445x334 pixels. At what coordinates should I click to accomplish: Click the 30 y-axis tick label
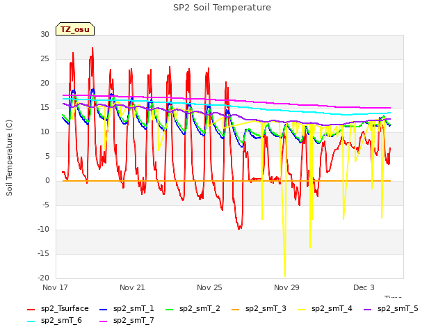[x=44, y=35]
